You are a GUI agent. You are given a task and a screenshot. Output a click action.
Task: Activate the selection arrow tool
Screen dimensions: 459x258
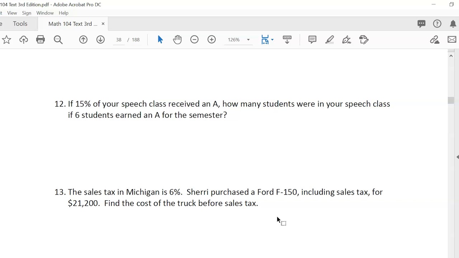(x=160, y=40)
